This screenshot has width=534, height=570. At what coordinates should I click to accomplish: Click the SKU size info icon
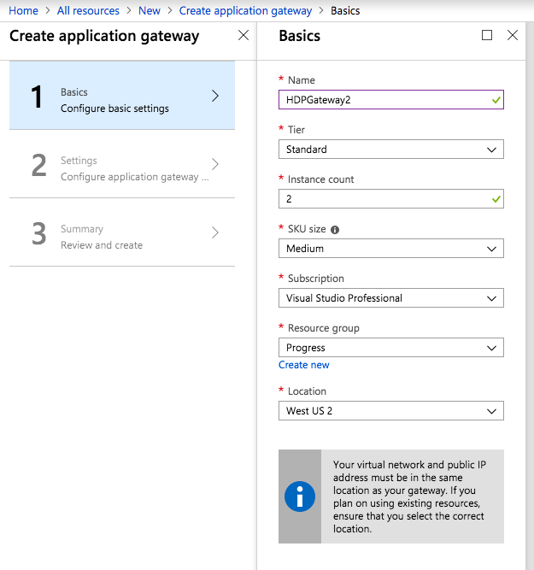coord(335,230)
